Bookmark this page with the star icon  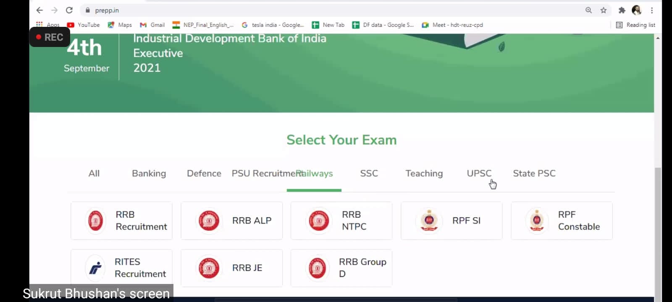(x=604, y=10)
